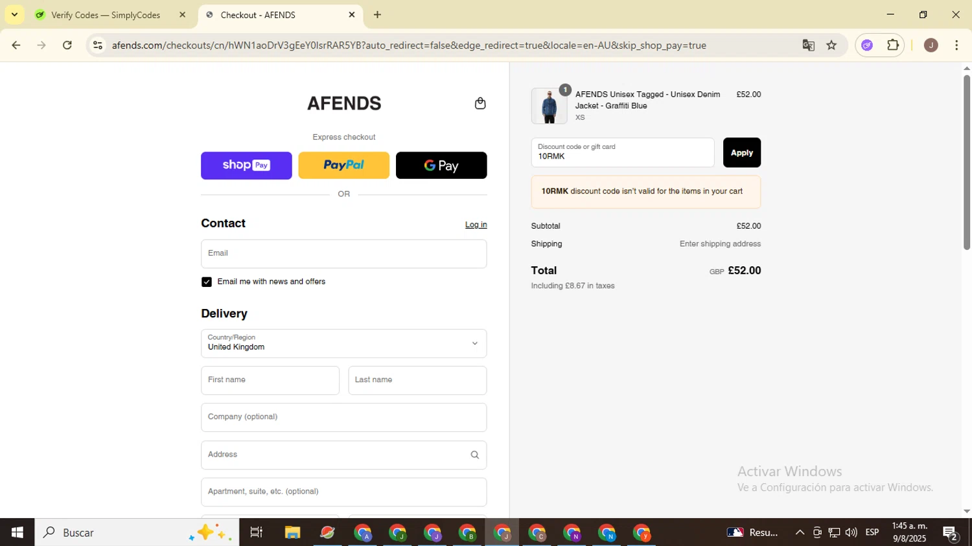Pay with PayPal express checkout
Screen dimensions: 972x546
coord(343,165)
